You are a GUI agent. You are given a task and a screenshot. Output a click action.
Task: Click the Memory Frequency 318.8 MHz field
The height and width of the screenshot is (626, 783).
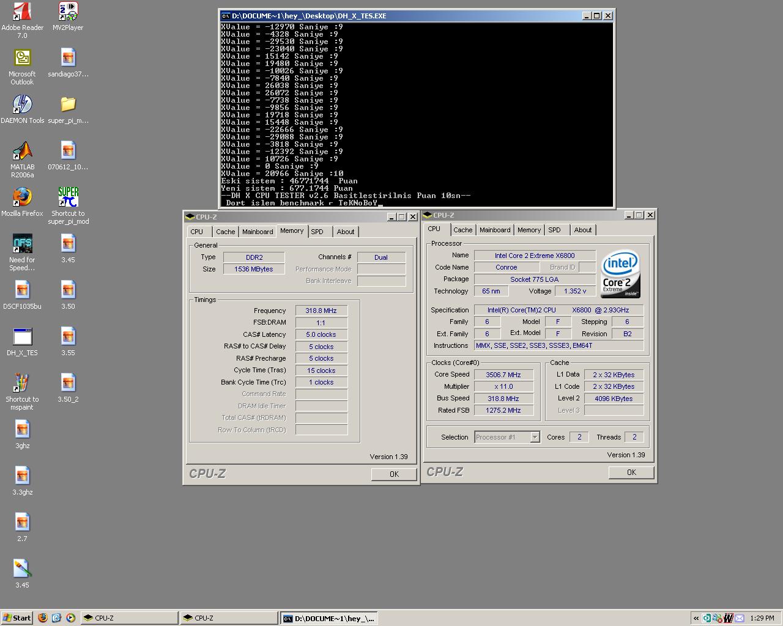click(321, 311)
